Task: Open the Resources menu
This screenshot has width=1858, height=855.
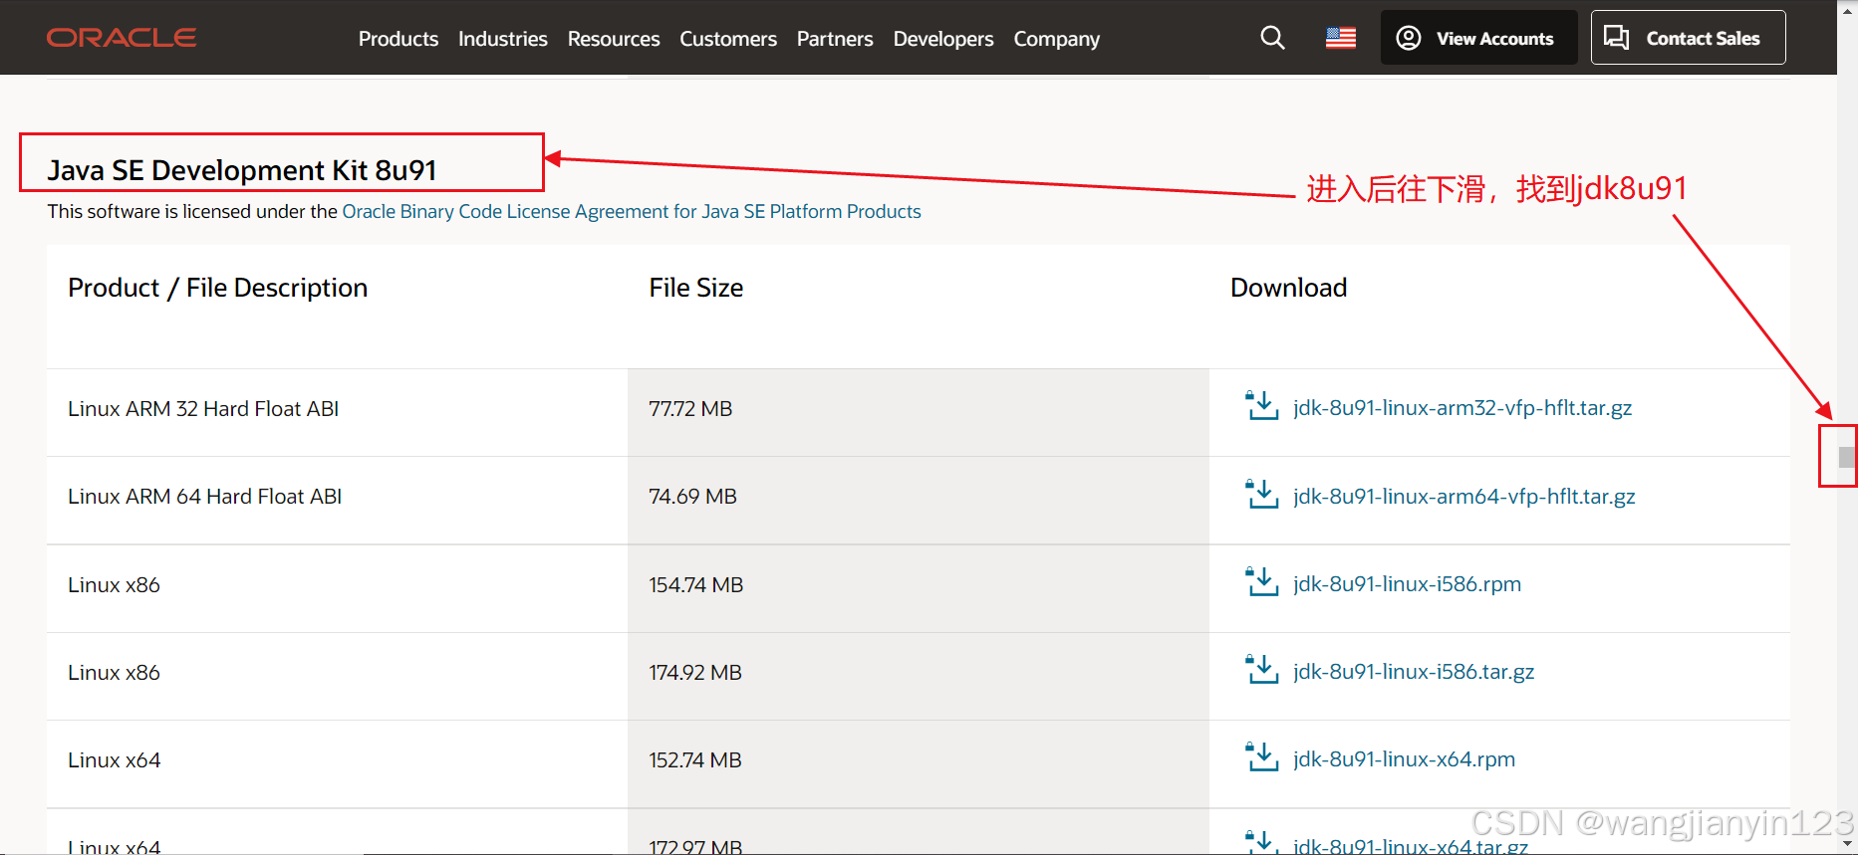Action: coord(614,39)
